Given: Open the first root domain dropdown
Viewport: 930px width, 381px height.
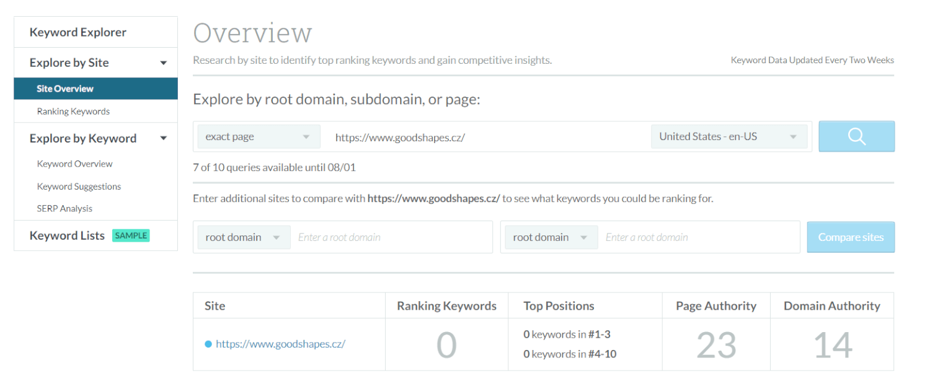Looking at the screenshot, I should click(x=244, y=237).
